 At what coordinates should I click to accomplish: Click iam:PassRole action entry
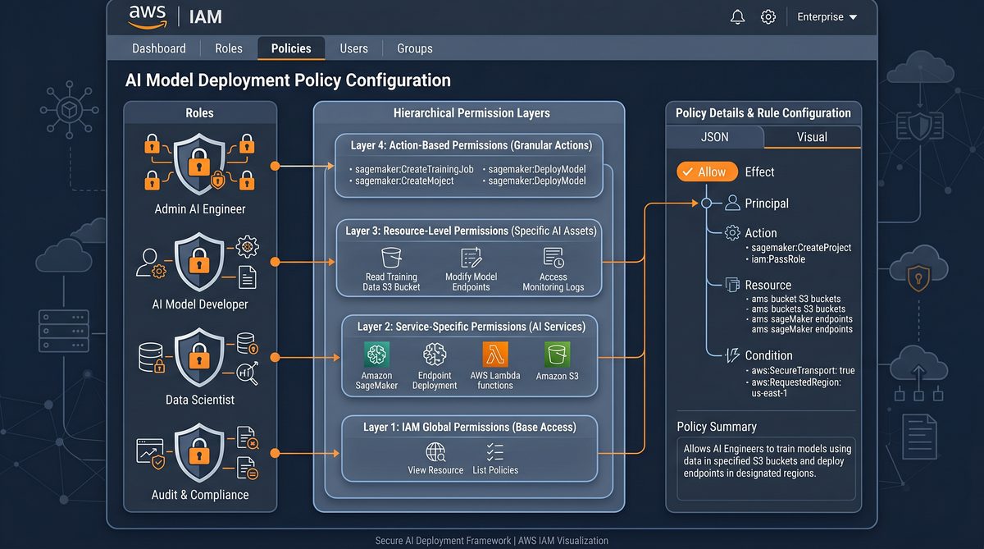(778, 259)
